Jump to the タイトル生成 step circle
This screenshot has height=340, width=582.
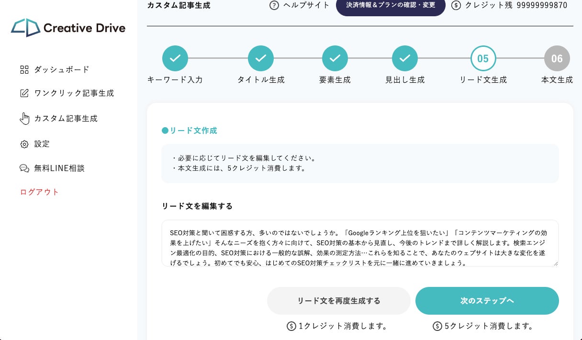(x=261, y=58)
